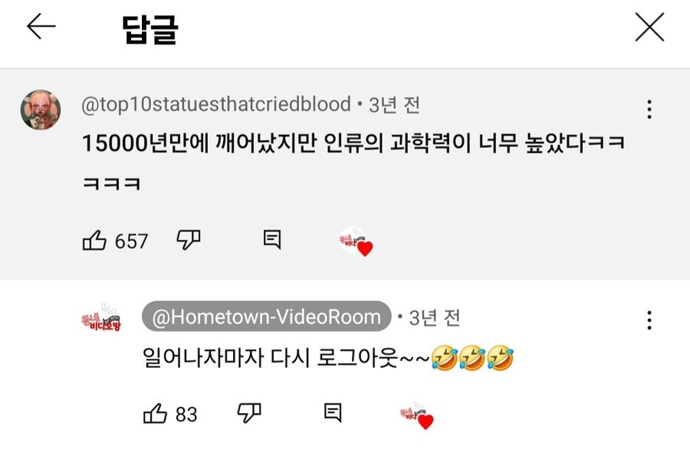The height and width of the screenshot is (460, 690).
Task: Select the top comment text about 15000년
Action: pos(353,163)
